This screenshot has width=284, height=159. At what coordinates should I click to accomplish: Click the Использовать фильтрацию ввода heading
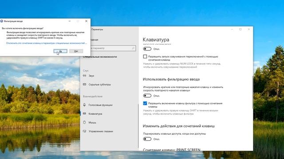[171, 79]
